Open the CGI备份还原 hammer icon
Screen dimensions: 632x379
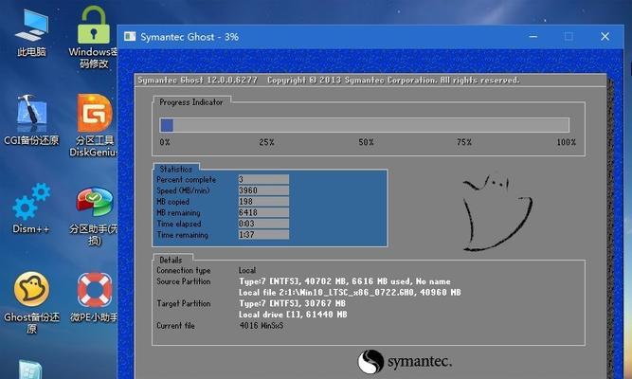(31, 113)
